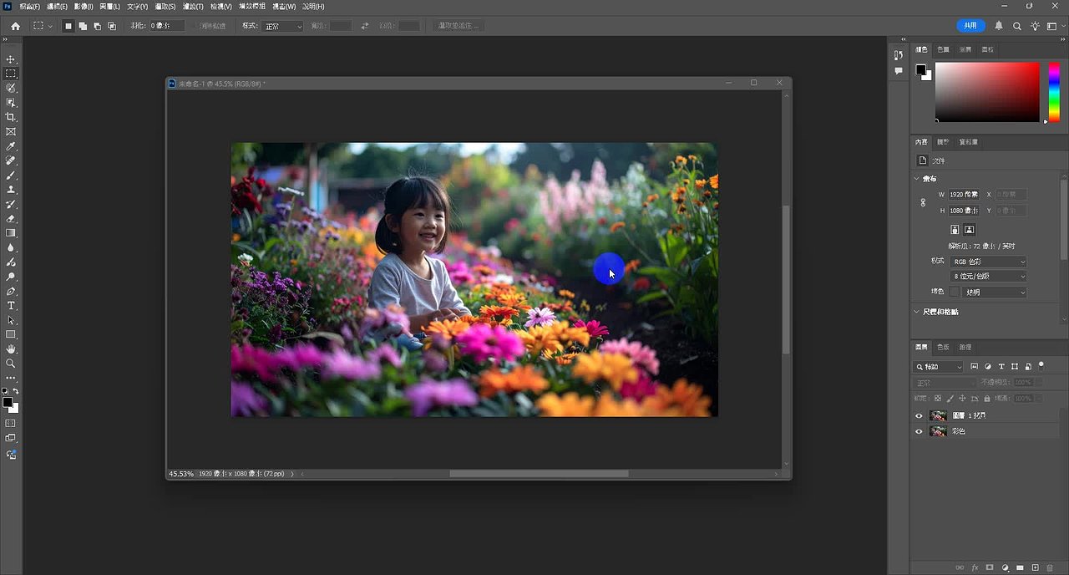
Task: Switch to the 色版 channels tab
Action: pos(943,347)
